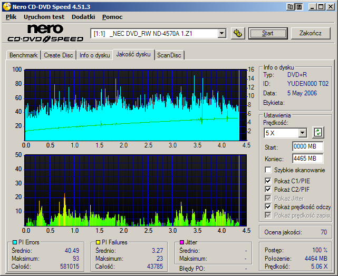Viewport: 338px width, 276px height.
Task: Click the refresh speed settings icon
Action: coord(318,132)
